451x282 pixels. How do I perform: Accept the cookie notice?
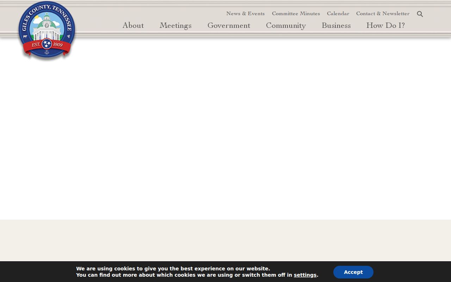click(x=353, y=272)
